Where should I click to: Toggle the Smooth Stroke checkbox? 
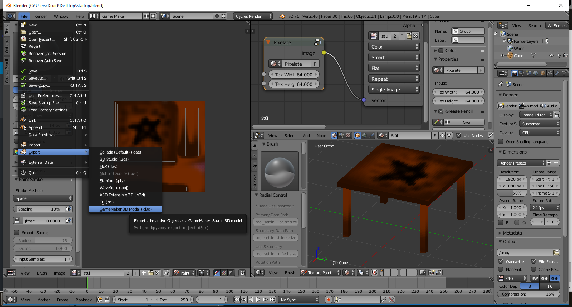(16, 233)
